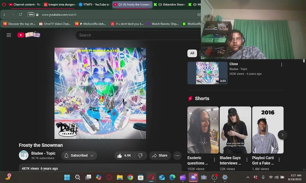Show the next Shorts with the arrow button
Image resolution: width=306 pixels, height=183 pixels.
coord(282,135)
